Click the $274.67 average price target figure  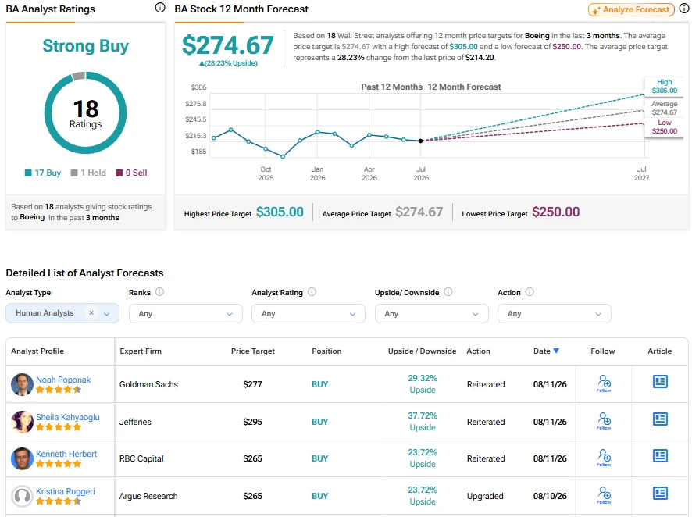[x=228, y=45]
